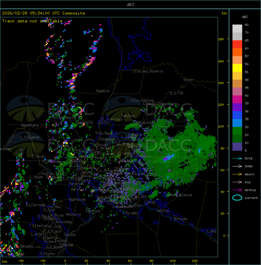
Task: Pick the bright yellow 51-54 dBZ swatch
Action: tap(237, 68)
